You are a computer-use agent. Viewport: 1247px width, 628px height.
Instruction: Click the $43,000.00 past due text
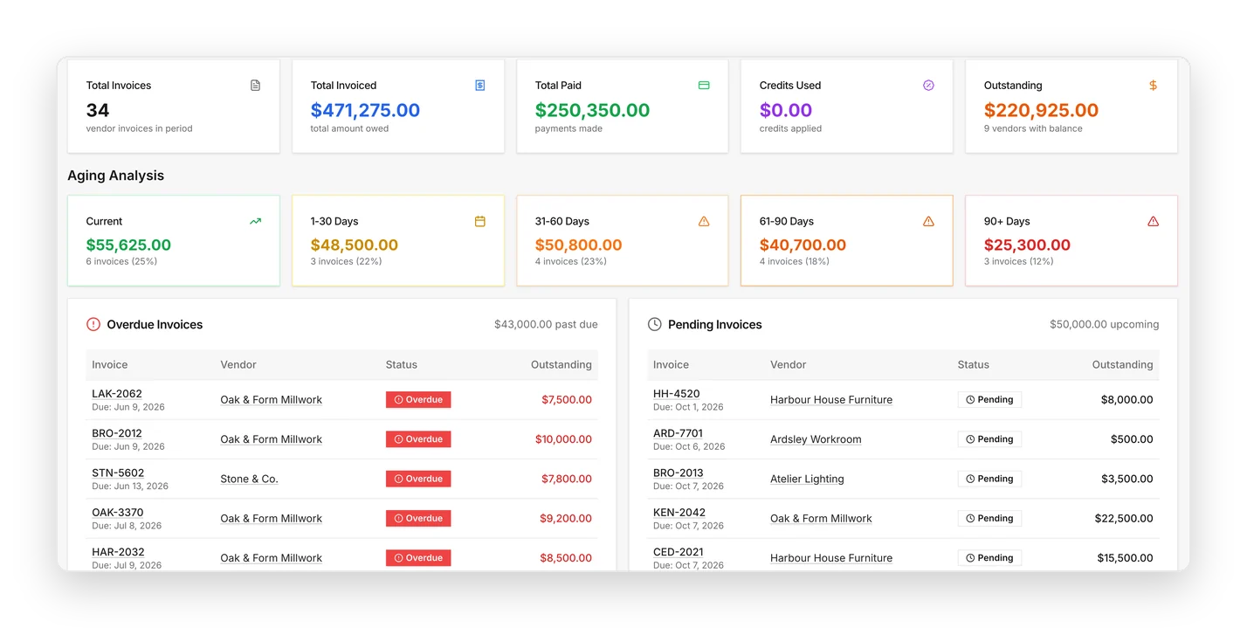[546, 325]
